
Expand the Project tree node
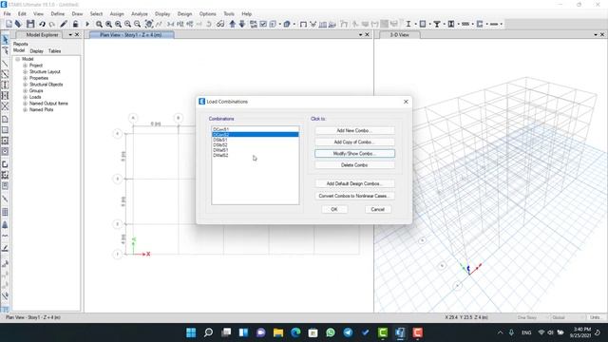[26, 66]
